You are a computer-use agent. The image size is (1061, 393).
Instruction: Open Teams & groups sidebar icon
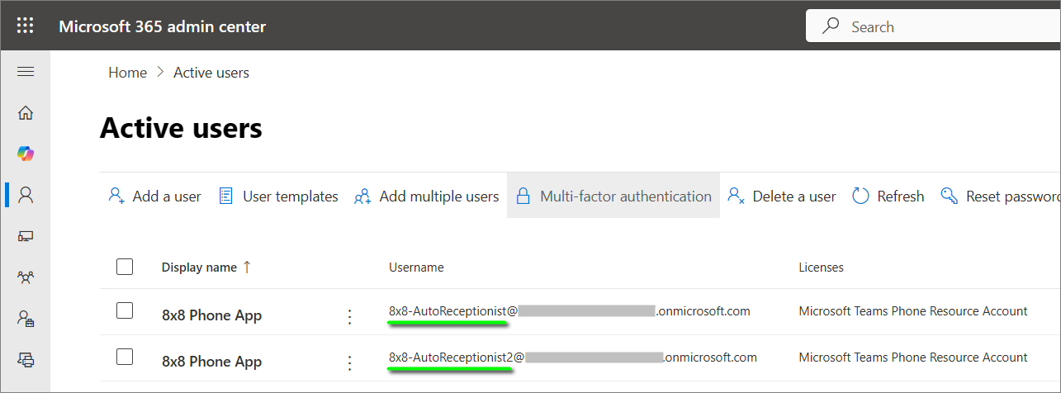(x=26, y=277)
